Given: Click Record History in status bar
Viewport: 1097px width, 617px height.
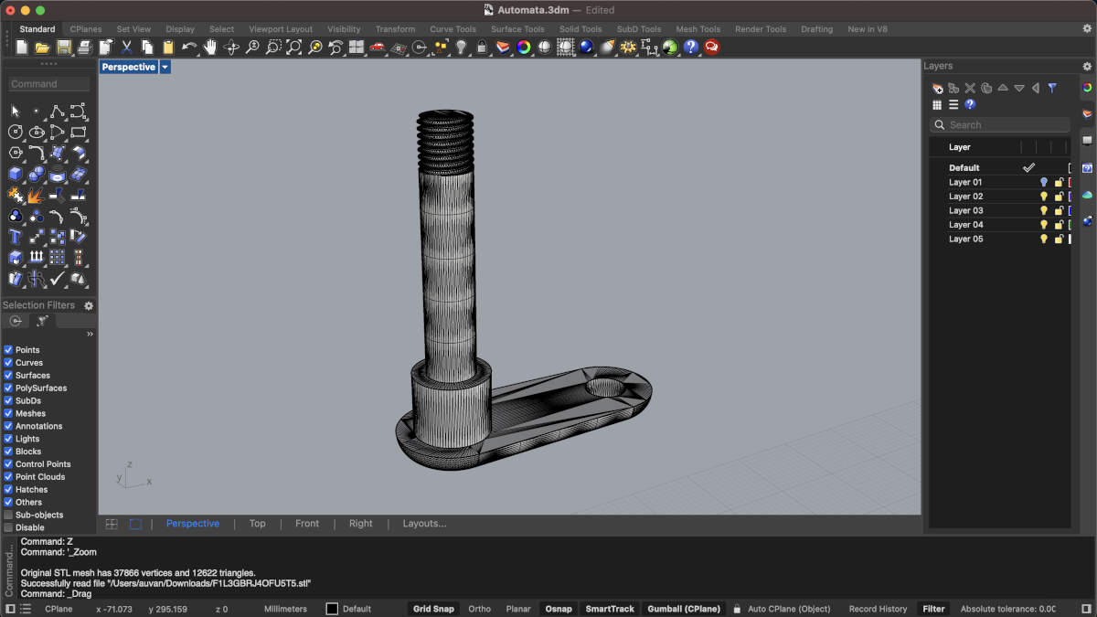Looking at the screenshot, I should [x=878, y=609].
